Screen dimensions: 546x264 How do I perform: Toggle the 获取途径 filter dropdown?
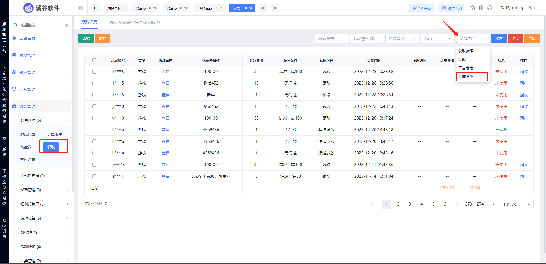473,38
